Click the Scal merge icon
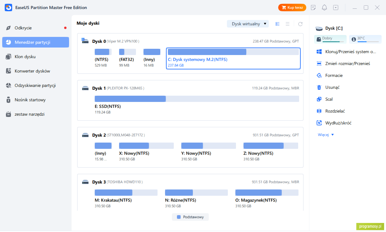The image size is (386, 232). pos(319,99)
